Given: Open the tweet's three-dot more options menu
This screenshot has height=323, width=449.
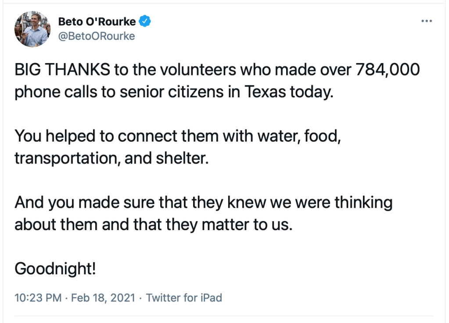Looking at the screenshot, I should [x=426, y=21].
